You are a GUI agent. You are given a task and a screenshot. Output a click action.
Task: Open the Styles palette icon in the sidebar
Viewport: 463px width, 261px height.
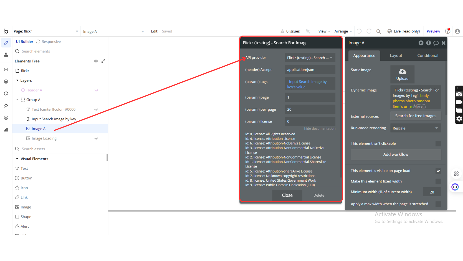pos(6,93)
